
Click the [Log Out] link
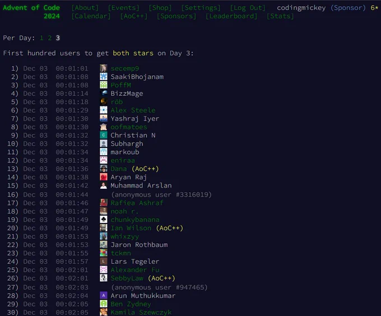coord(248,8)
